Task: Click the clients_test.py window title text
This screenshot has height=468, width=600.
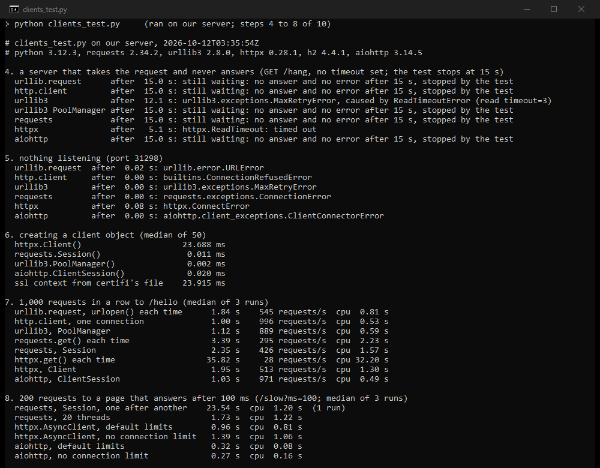Action: (45, 10)
